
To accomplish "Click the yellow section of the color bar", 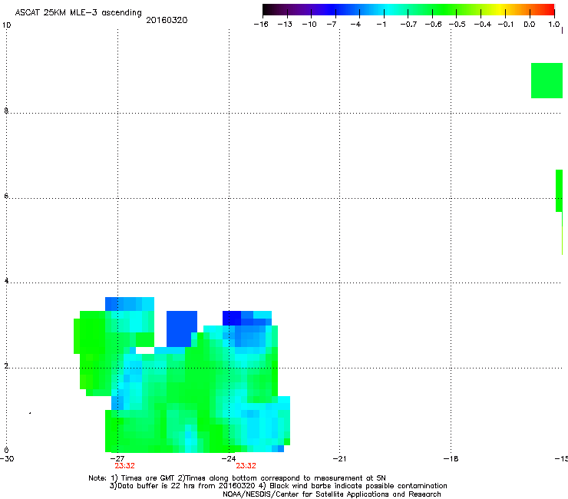I will pyautogui.click(x=500, y=10).
